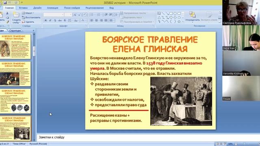This screenshot has width=260, height=146.
Task: Select the text box shape icon
Action: 159,13
